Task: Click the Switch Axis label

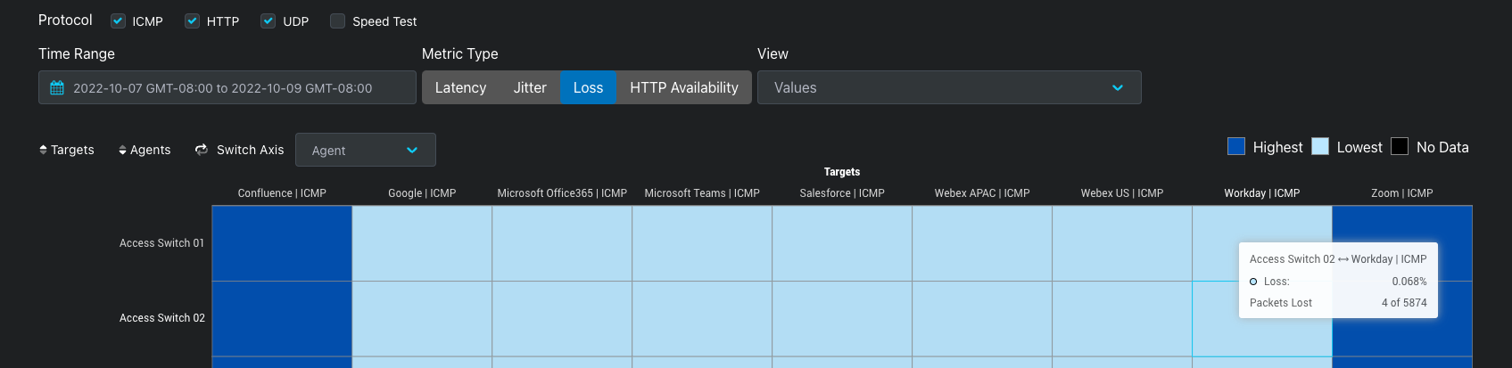Action: pos(251,150)
